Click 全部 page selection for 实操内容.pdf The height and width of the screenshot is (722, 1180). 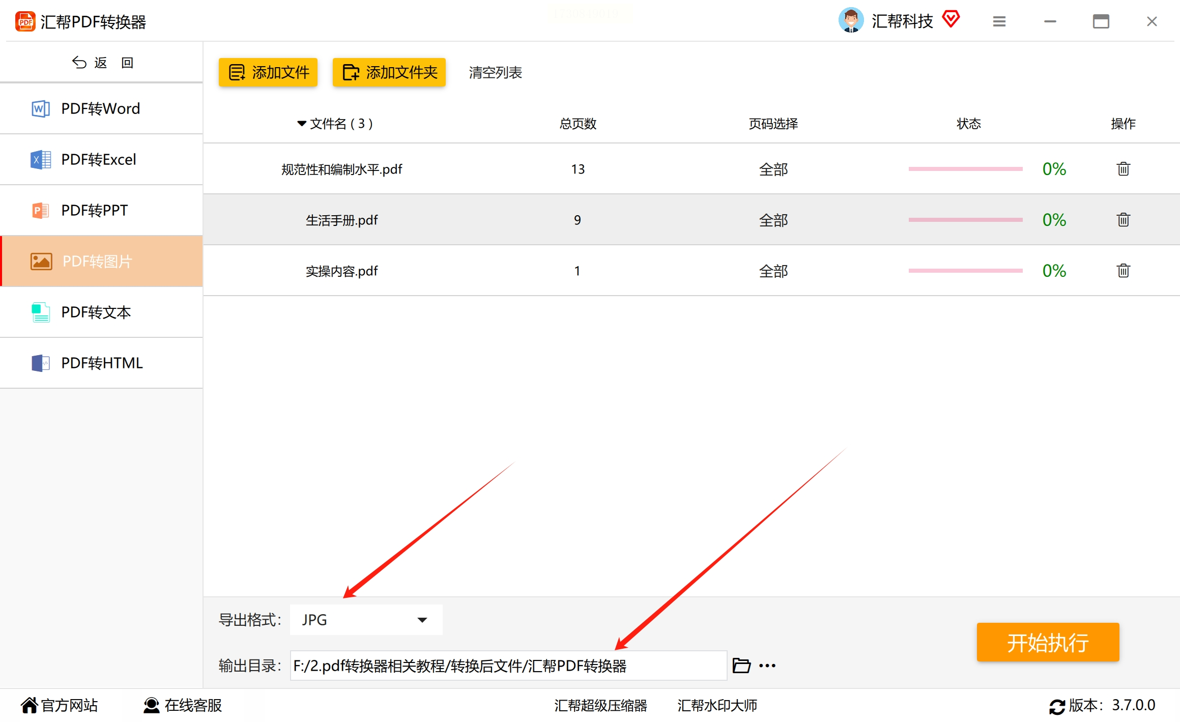[773, 271]
